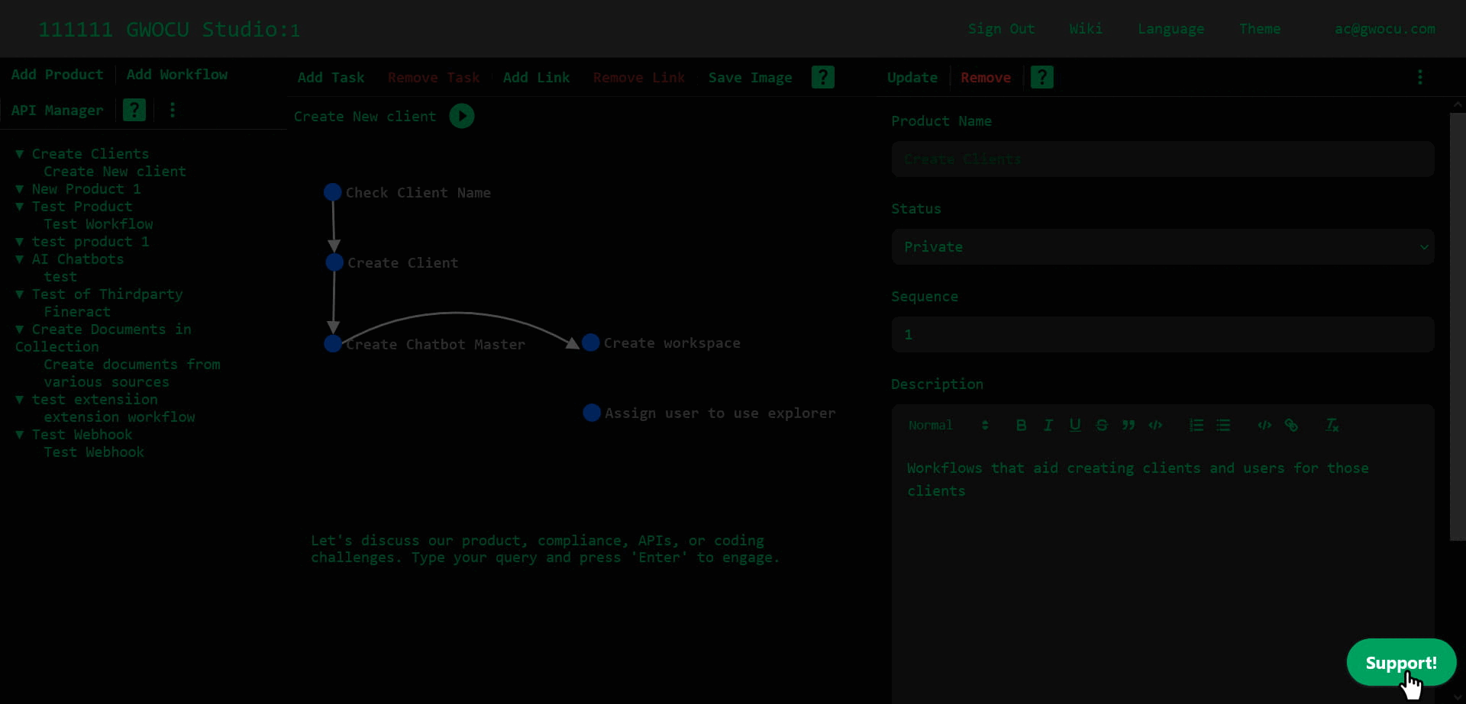Click Add Product
Screen dimensions: 1466x704
point(57,75)
